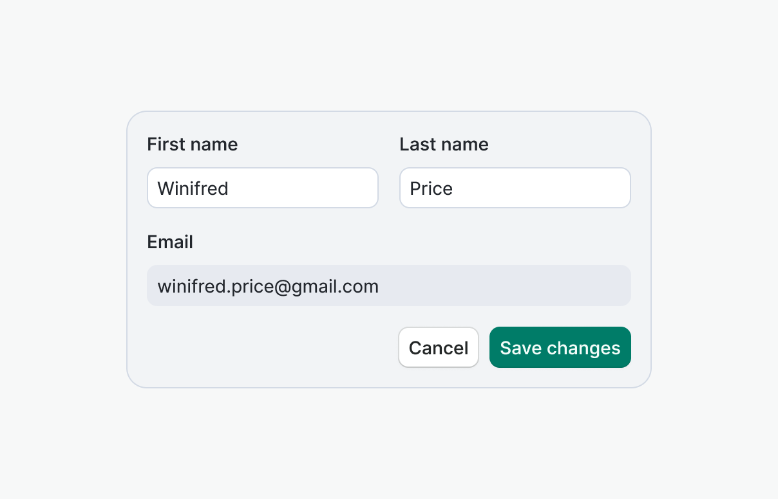
Task: Focus the Last name input field
Action: tap(515, 188)
